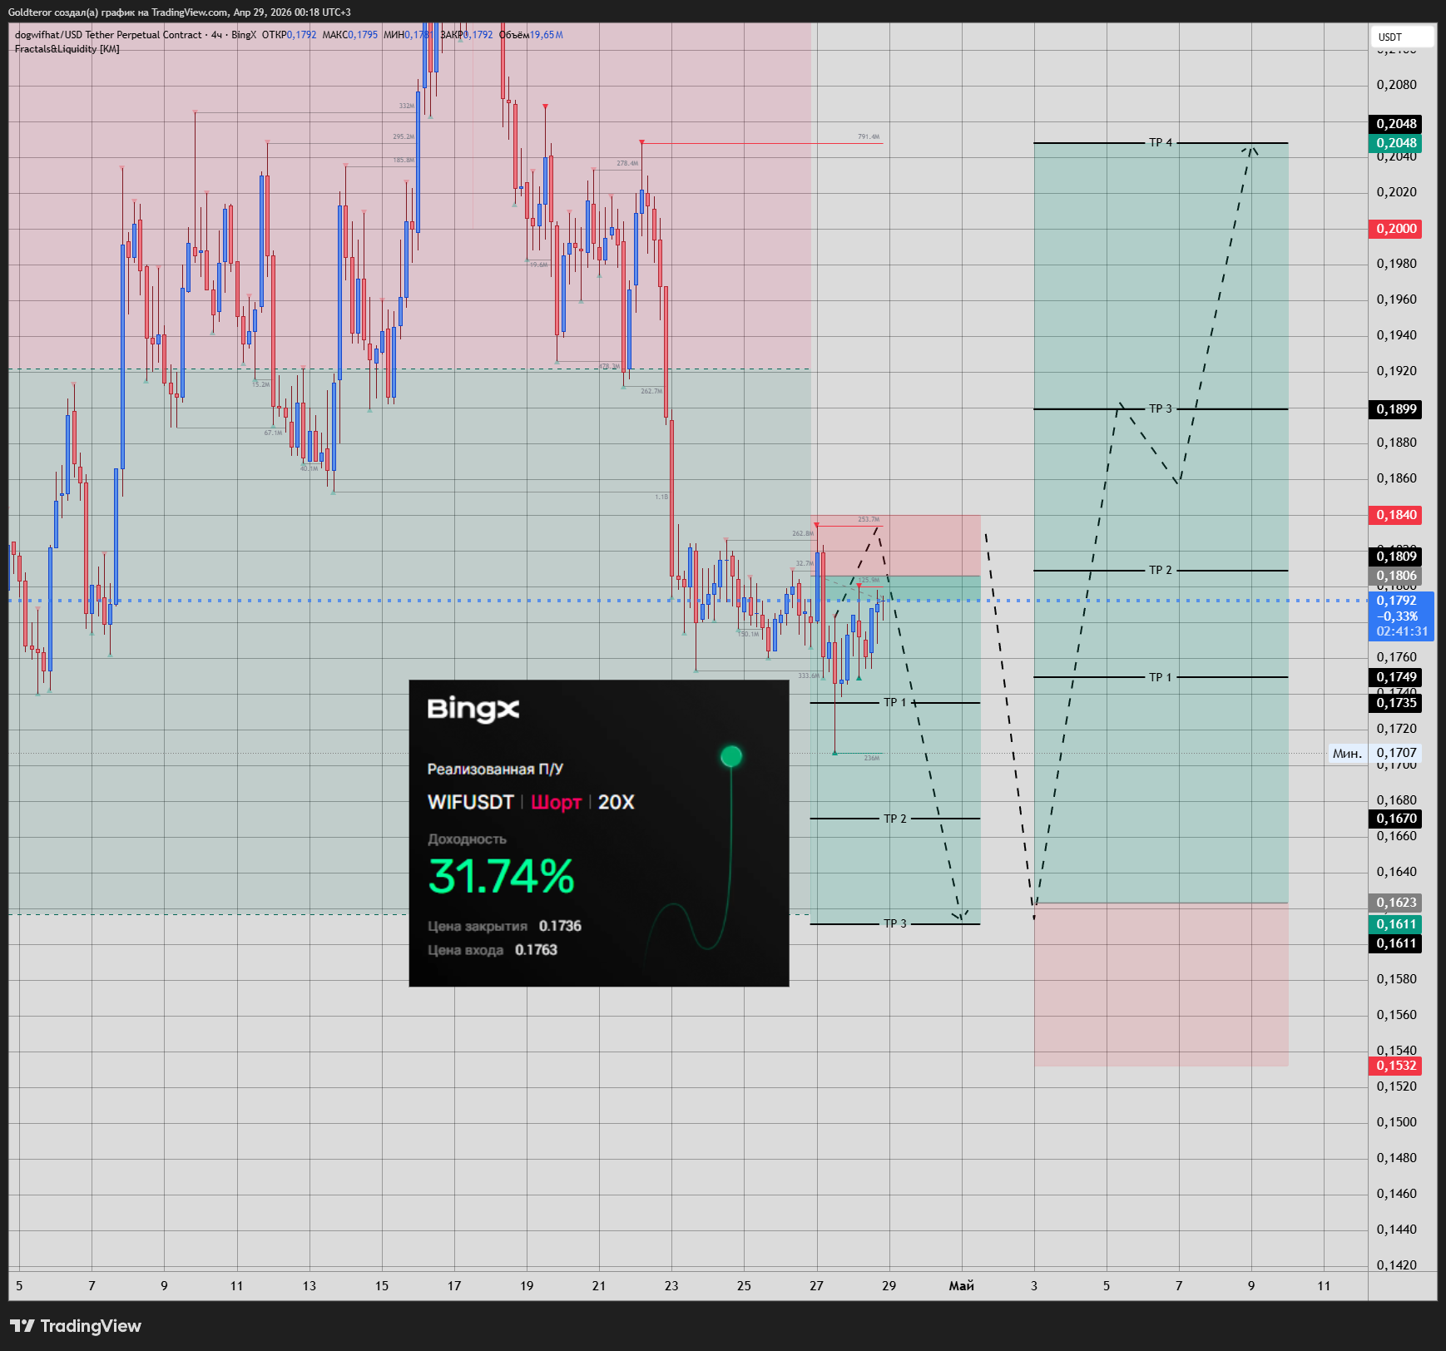The image size is (1446, 1351).
Task: Select the gray 0,1806 price label
Action: coord(1395,576)
